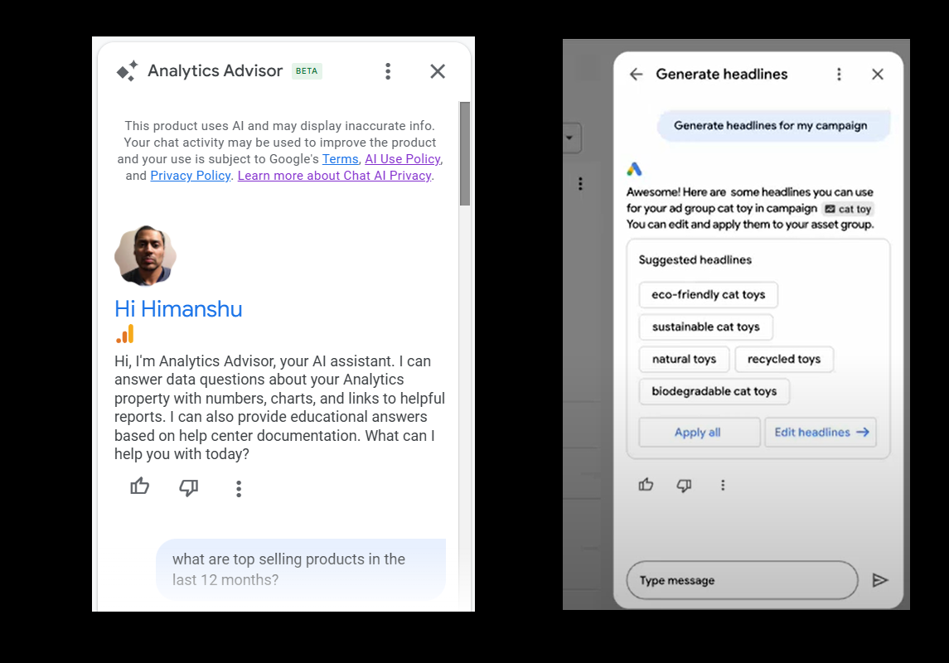Thumbs up the suggested headlines response

[646, 485]
